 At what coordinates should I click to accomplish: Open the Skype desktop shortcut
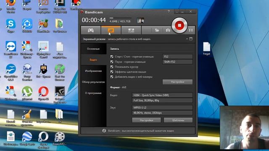point(11,26)
